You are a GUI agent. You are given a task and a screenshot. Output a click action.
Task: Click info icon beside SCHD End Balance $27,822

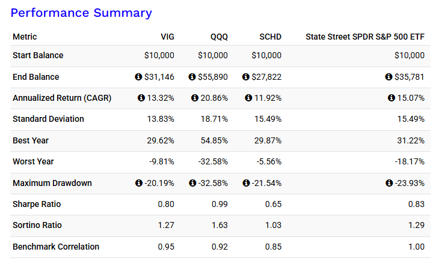point(246,77)
